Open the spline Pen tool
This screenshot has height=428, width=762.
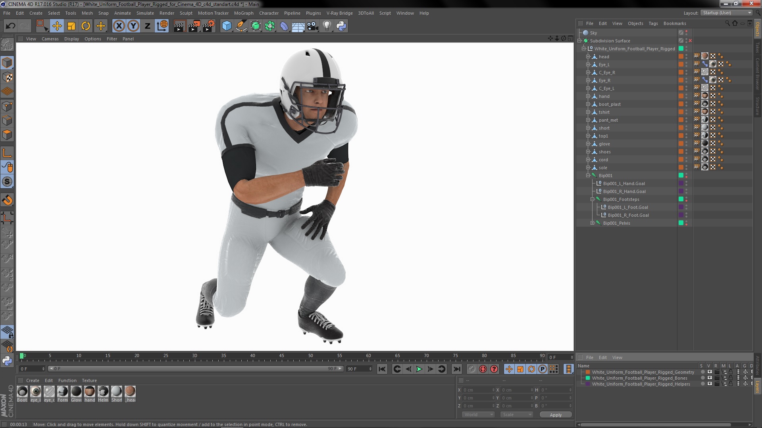coord(241,26)
